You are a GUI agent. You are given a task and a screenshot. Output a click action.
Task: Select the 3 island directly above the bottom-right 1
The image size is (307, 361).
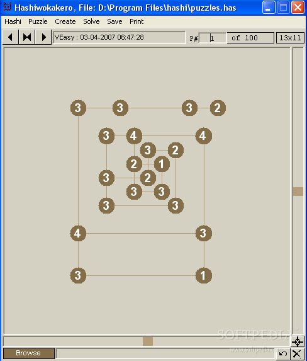[x=204, y=233]
